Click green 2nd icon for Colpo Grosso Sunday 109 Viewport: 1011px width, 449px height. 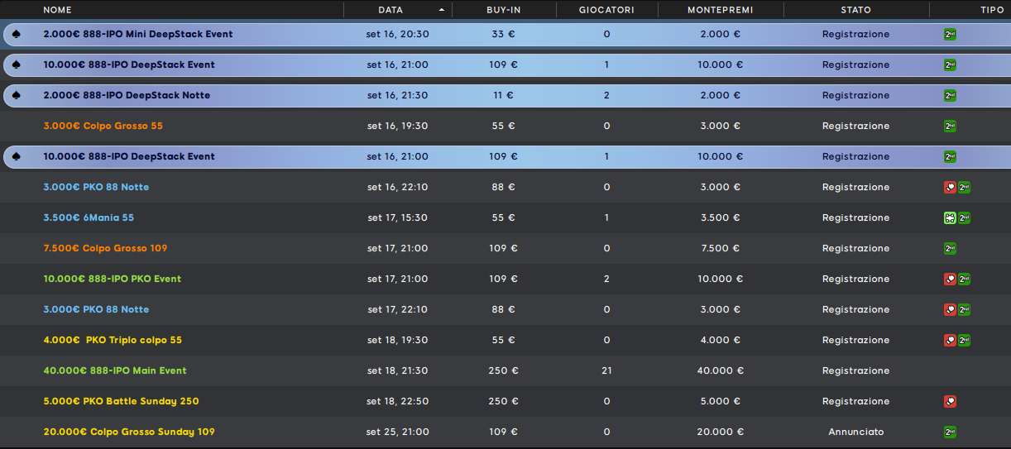pyautogui.click(x=950, y=432)
